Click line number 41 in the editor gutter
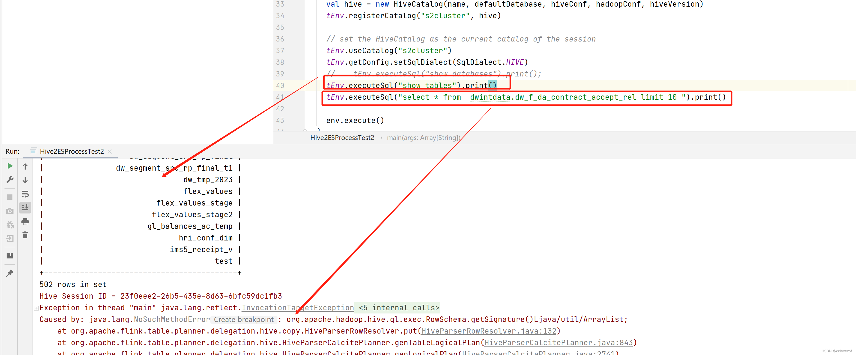The height and width of the screenshot is (355, 856). point(280,97)
